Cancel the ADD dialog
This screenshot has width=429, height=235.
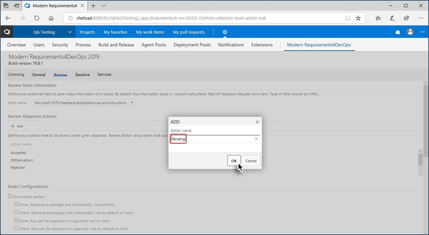[251, 161]
